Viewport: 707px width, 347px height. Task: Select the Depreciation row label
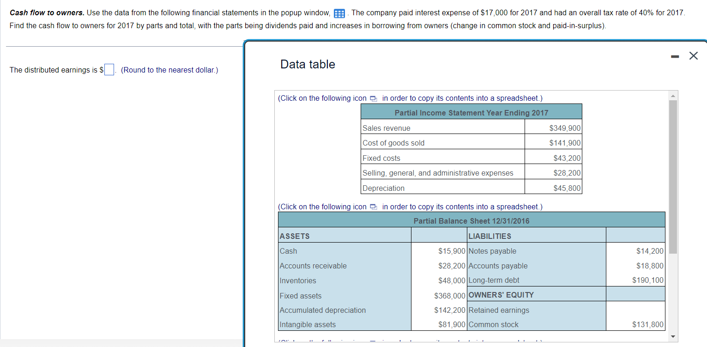tap(383, 188)
